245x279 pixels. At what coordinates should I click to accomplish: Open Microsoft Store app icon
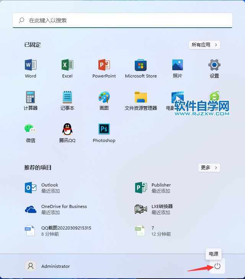(x=141, y=69)
